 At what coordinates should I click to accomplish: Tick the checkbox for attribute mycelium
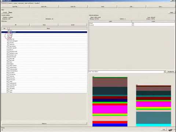8,73
